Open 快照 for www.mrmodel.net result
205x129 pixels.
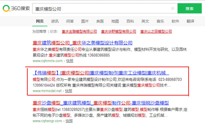(x=69, y=91)
